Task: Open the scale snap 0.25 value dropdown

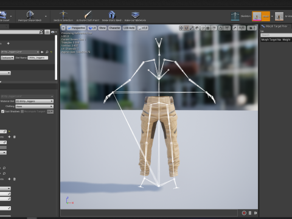Action: pos(242,28)
